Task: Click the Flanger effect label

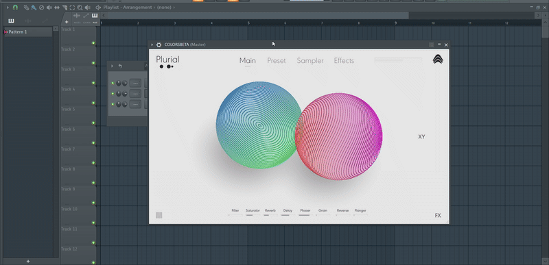Action: coord(360,210)
